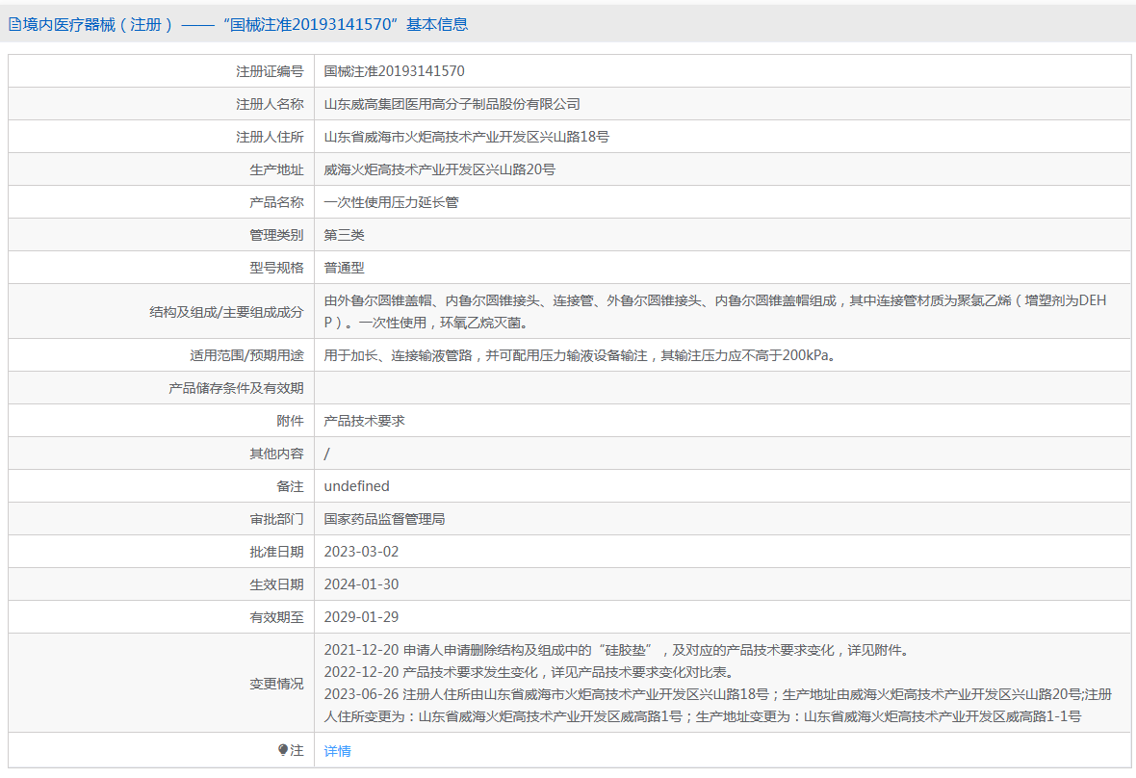Select effective date 2024-01-30

[x=362, y=583]
